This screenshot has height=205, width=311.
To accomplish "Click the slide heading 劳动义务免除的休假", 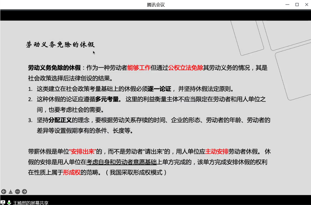I will [60, 45].
